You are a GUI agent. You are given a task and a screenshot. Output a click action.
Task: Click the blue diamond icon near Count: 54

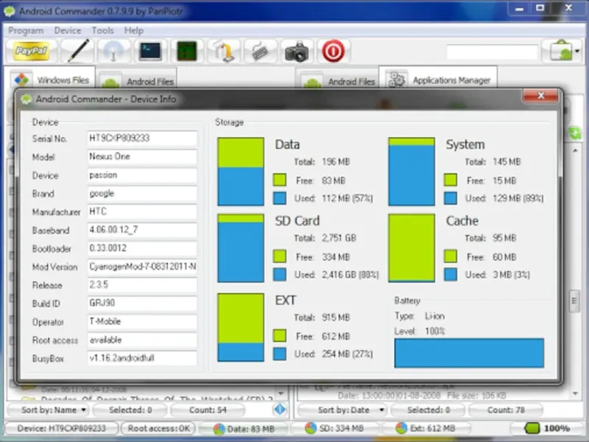click(280, 410)
